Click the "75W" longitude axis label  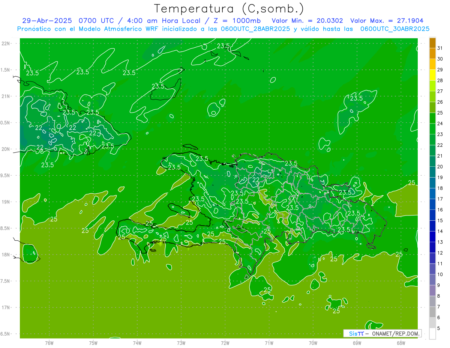click(x=93, y=343)
